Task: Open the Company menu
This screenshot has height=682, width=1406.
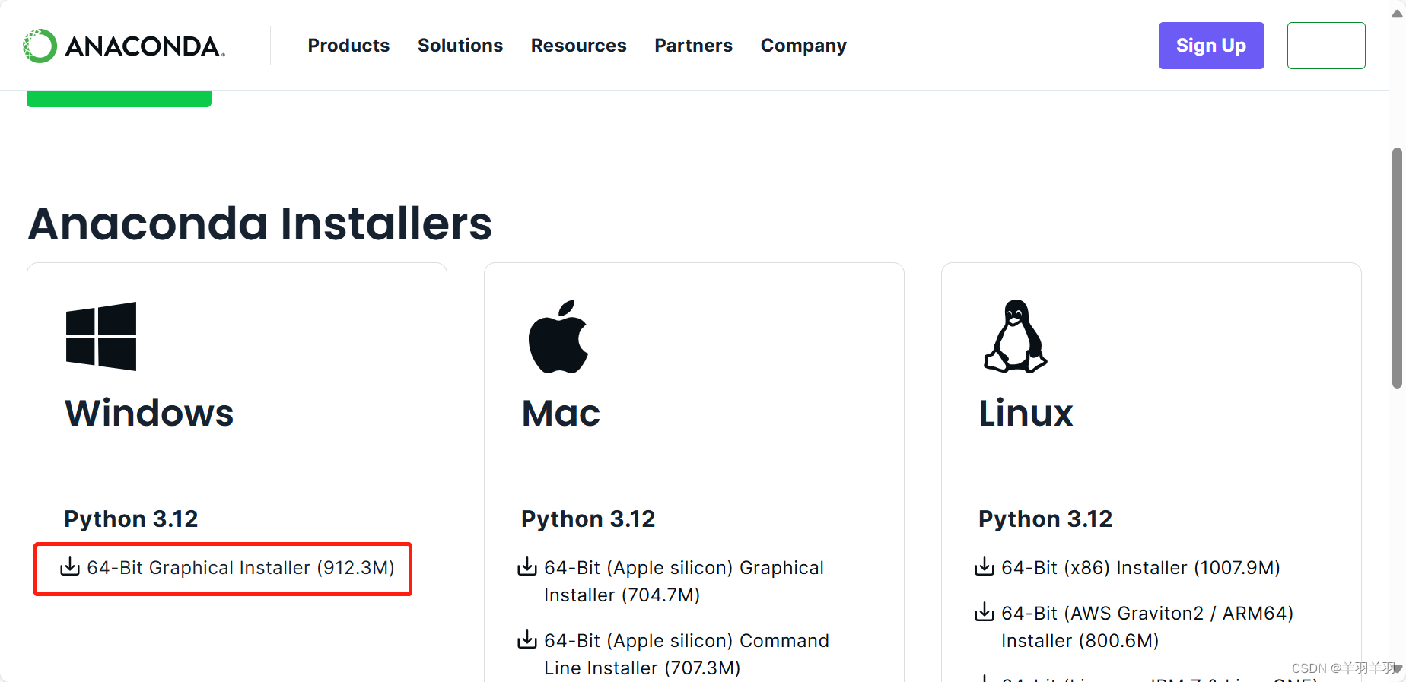Action: click(x=803, y=46)
